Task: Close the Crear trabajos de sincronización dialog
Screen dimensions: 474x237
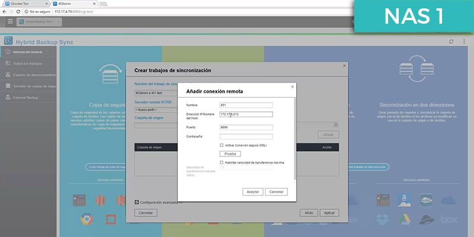Action: click(344, 66)
